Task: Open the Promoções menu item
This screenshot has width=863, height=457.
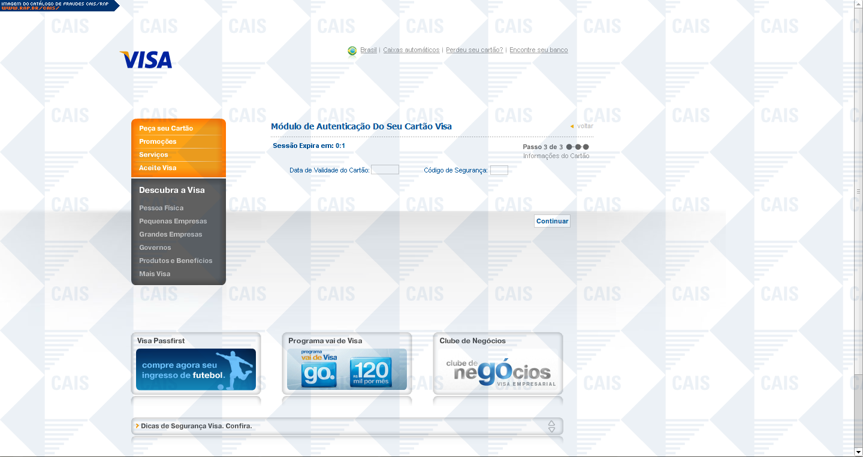Action: pyautogui.click(x=158, y=141)
